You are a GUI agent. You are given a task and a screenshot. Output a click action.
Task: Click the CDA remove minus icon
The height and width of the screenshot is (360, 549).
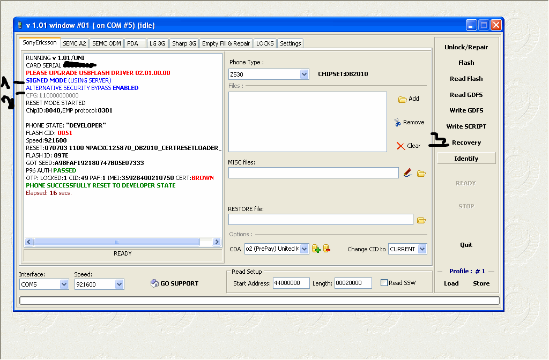tap(327, 249)
